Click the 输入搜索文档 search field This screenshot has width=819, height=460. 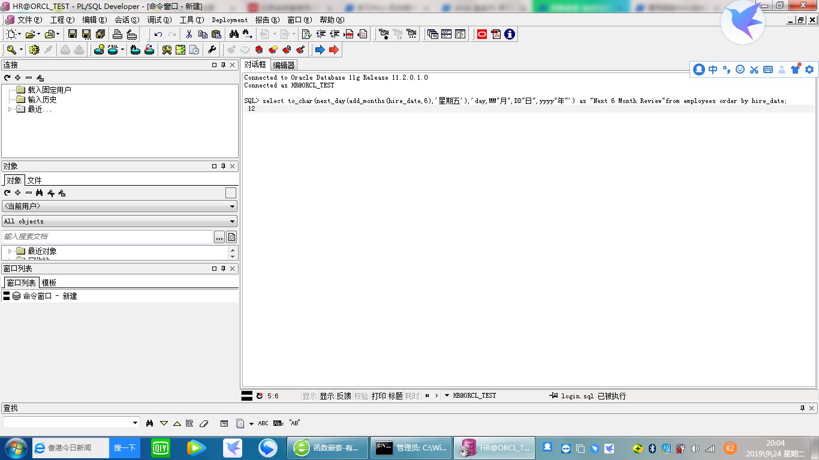[x=107, y=237]
